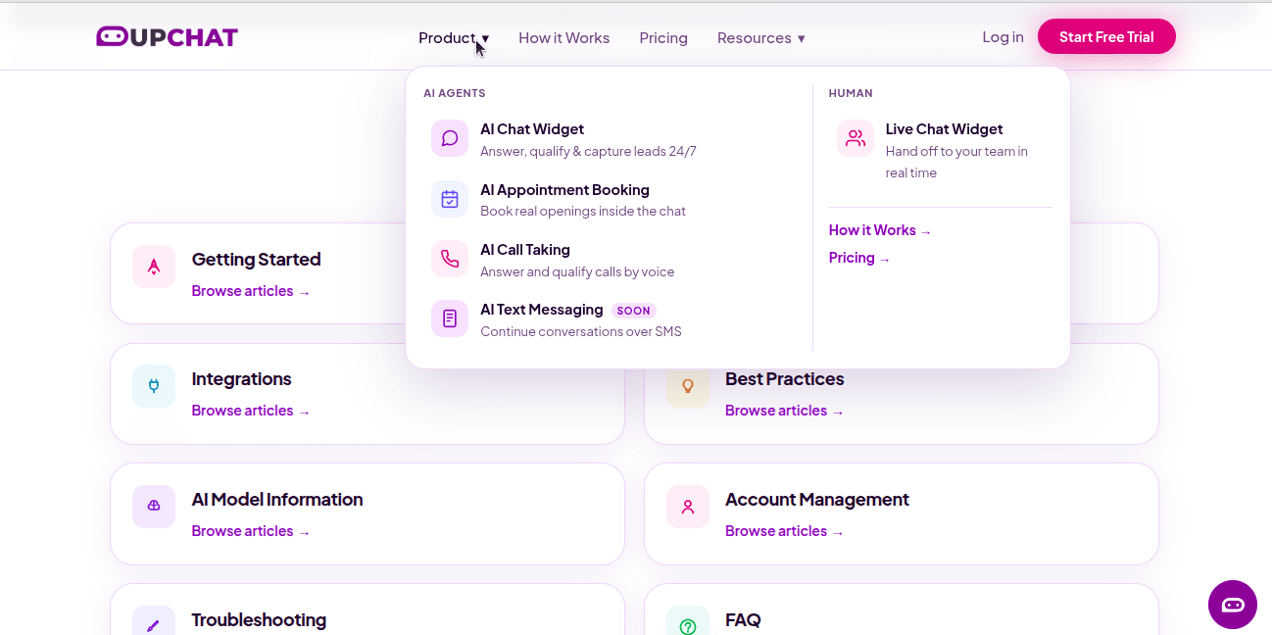Open the Integrations heading
The width and height of the screenshot is (1272, 635).
pos(241,379)
